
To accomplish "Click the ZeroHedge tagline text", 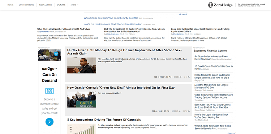I will coord(251,5).
